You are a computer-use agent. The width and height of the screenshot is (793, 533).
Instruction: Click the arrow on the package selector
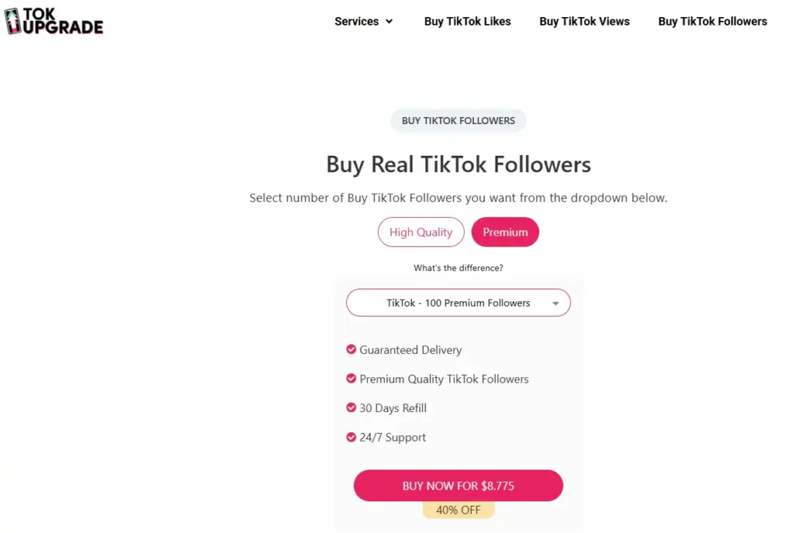[x=555, y=303]
